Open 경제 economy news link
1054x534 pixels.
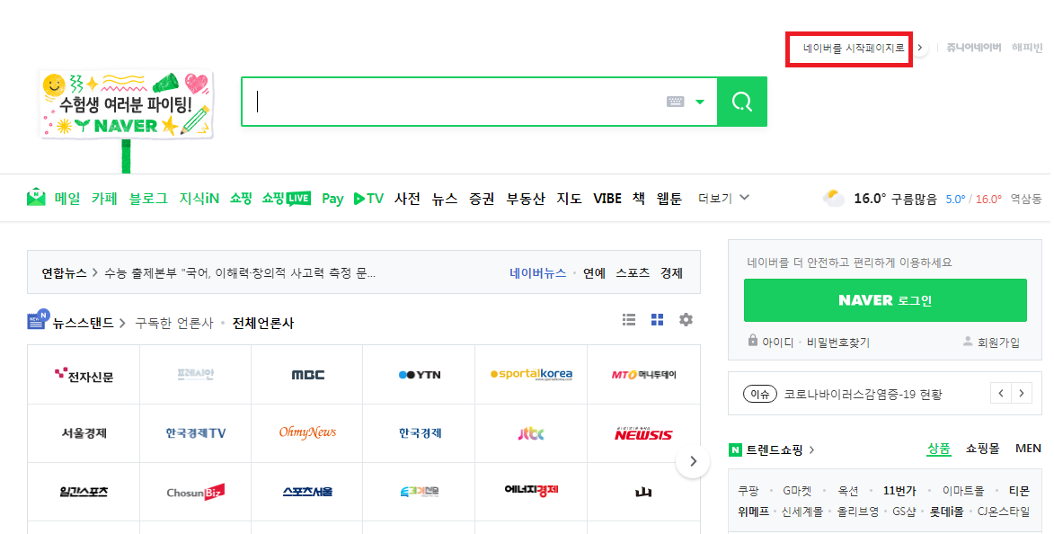[671, 273]
